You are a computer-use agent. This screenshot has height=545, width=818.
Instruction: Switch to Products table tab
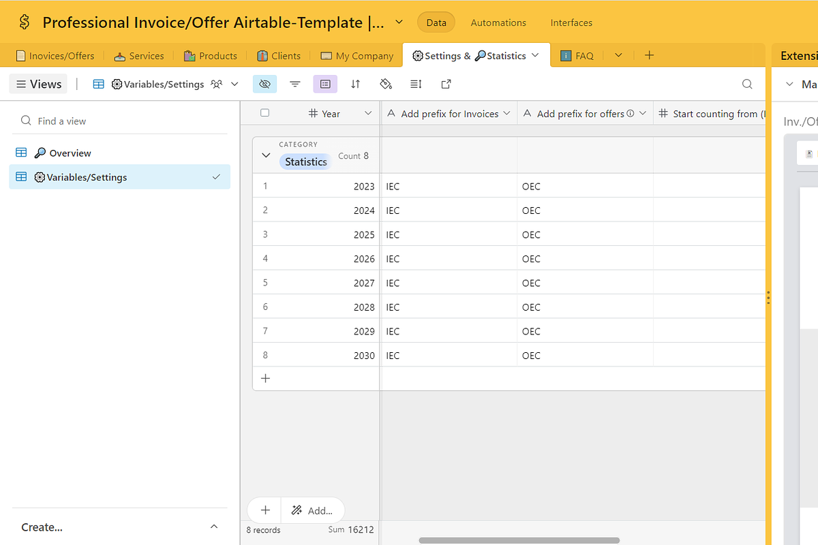coord(211,56)
